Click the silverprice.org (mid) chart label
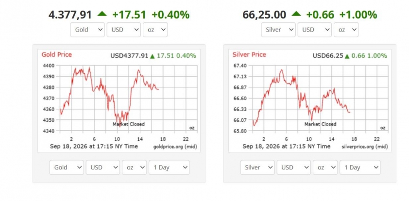 pyautogui.click(x=365, y=147)
